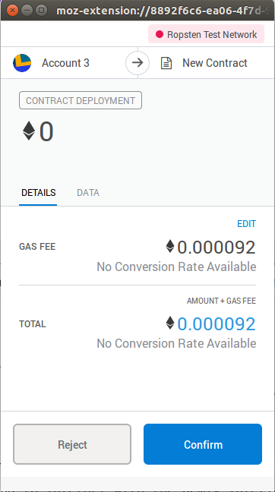This screenshot has height=492, width=275.
Task: Click the arrow icon between accounts
Action: 137,63
